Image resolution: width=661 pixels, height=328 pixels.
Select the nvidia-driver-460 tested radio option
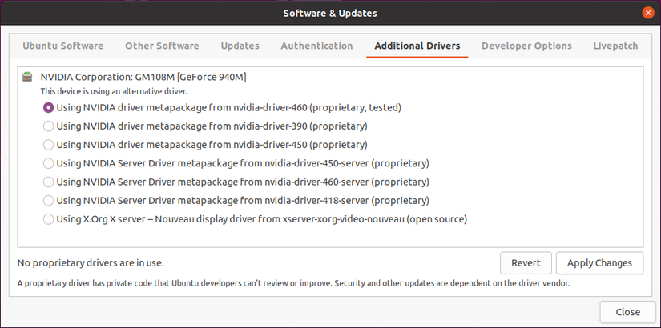(x=49, y=107)
